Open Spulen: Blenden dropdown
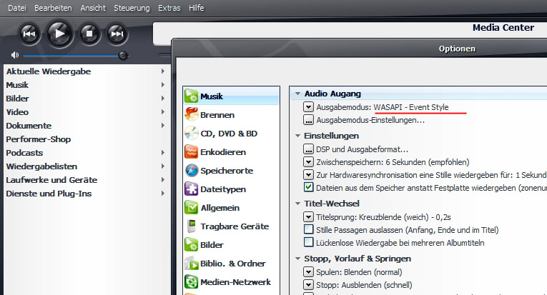The height and width of the screenshot is (295, 547). 308,271
